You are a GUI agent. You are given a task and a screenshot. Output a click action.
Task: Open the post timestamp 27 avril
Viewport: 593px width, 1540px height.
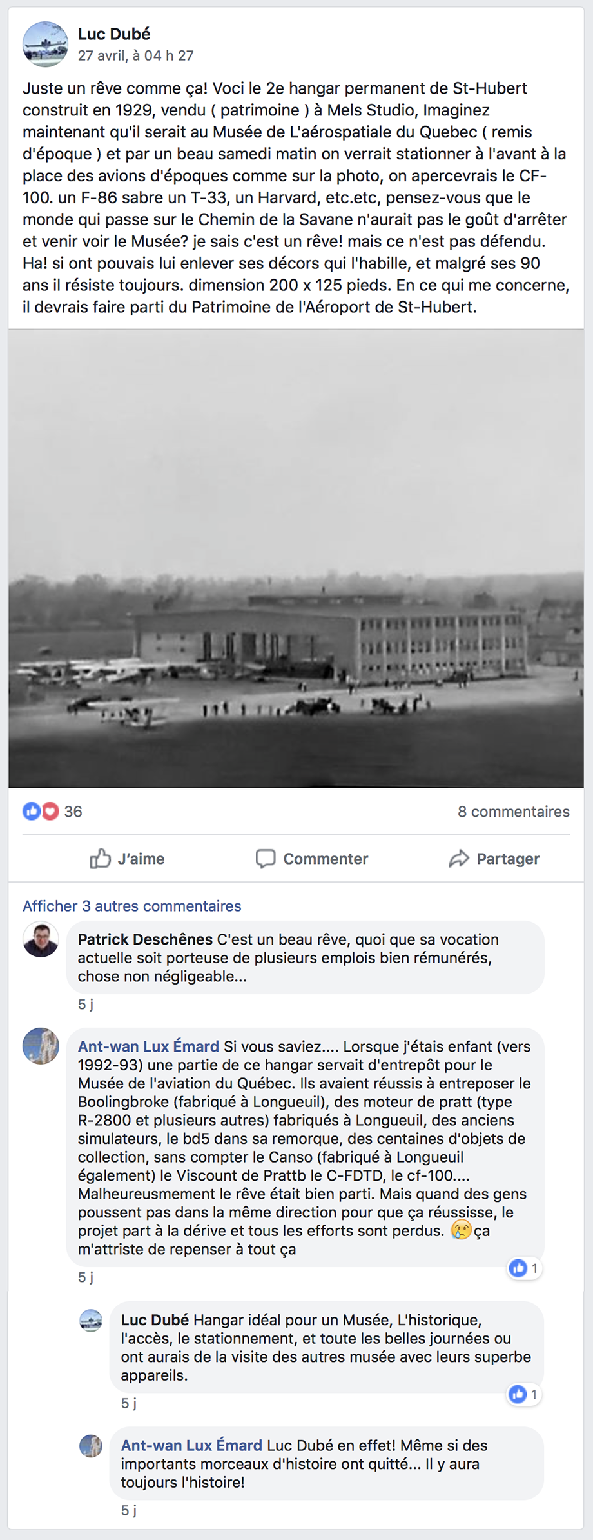click(x=136, y=55)
